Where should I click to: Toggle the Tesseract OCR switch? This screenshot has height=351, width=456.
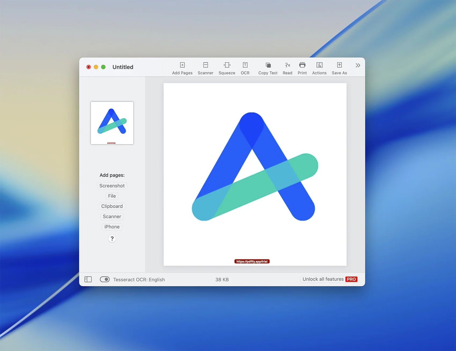(x=105, y=279)
